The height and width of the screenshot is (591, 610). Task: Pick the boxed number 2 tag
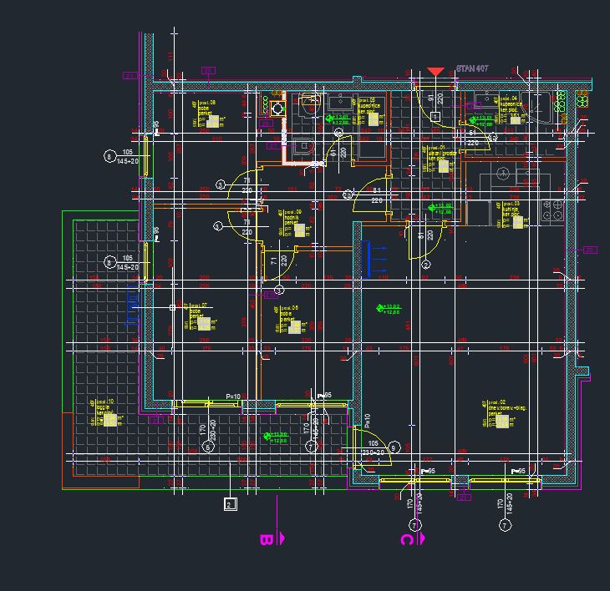tap(231, 503)
